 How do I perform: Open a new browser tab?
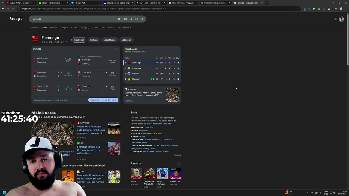[267, 3]
